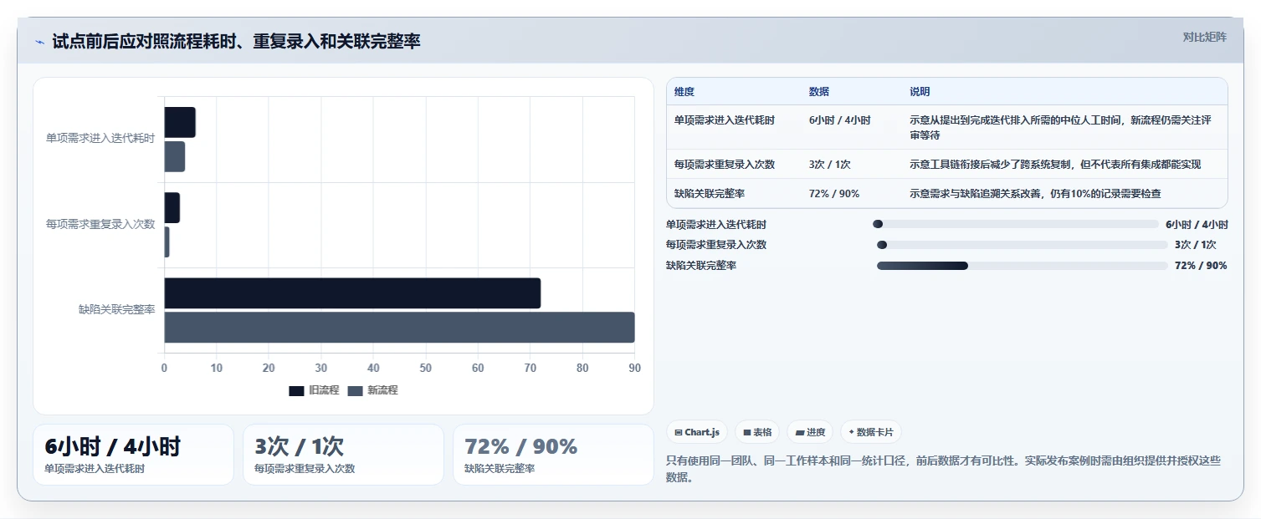Image resolution: width=1261 pixels, height=519 pixels.
Task: Click the 旧流程 bar for 缺陷关联完整率
Action: pyautogui.click(x=352, y=293)
